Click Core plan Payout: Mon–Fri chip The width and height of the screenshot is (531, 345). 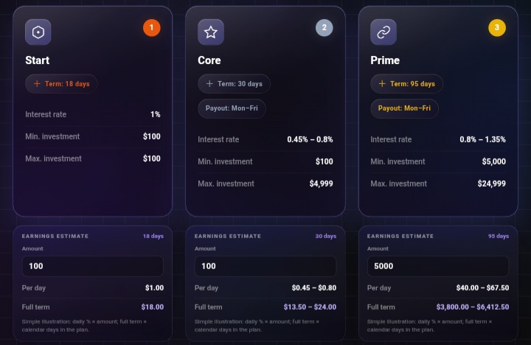coord(232,108)
